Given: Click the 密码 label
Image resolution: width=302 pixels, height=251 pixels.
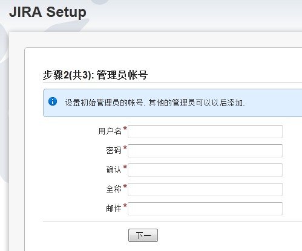Looking at the screenshot, I should tap(114, 150).
